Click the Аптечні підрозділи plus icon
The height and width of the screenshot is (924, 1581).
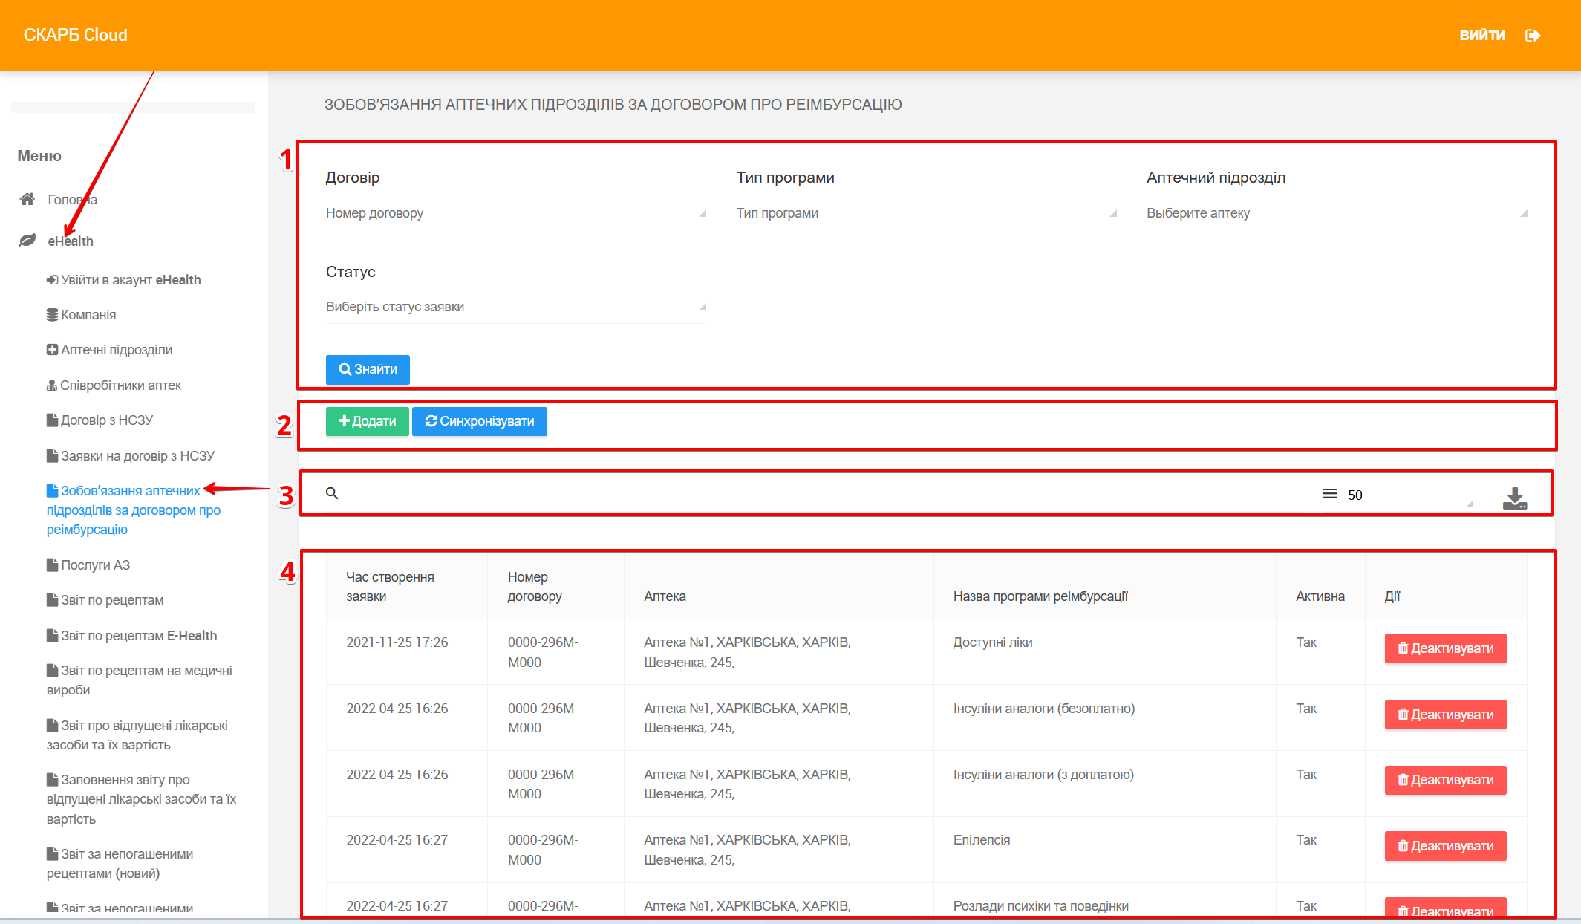pyautogui.click(x=52, y=350)
